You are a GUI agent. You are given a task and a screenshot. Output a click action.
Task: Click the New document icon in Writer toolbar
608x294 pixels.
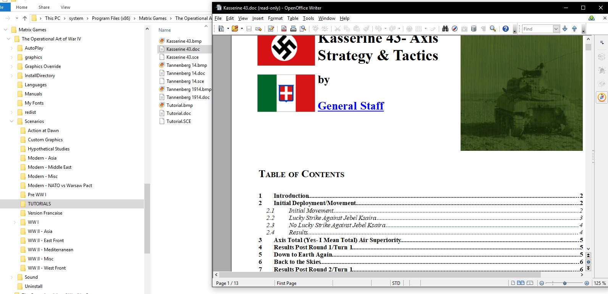(x=221, y=29)
